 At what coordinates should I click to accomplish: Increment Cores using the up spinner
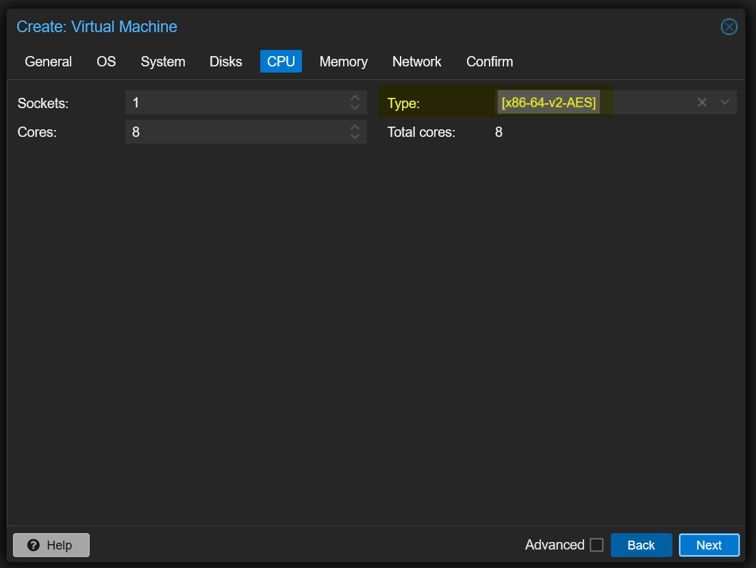click(x=355, y=127)
